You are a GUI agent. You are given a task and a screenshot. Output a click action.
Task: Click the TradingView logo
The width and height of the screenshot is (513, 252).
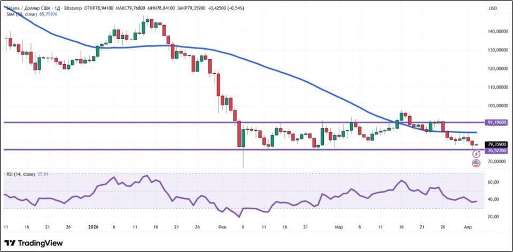[34, 243]
